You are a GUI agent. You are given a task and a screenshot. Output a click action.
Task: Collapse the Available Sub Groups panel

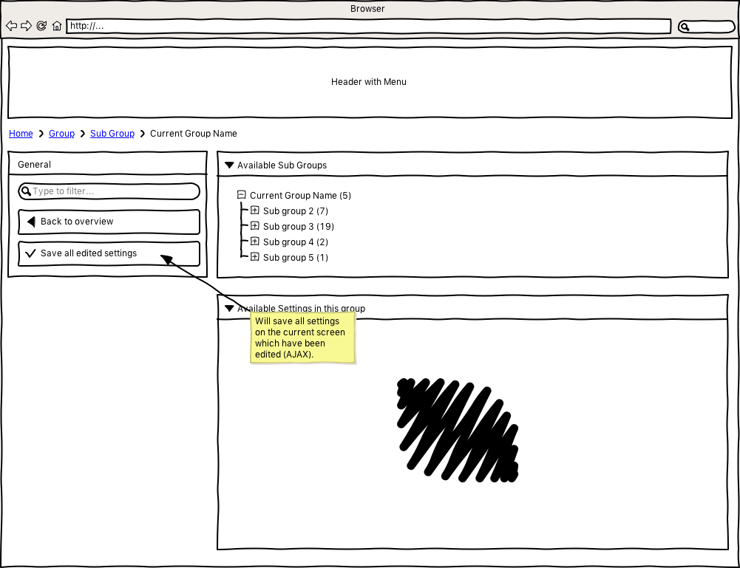[229, 165]
